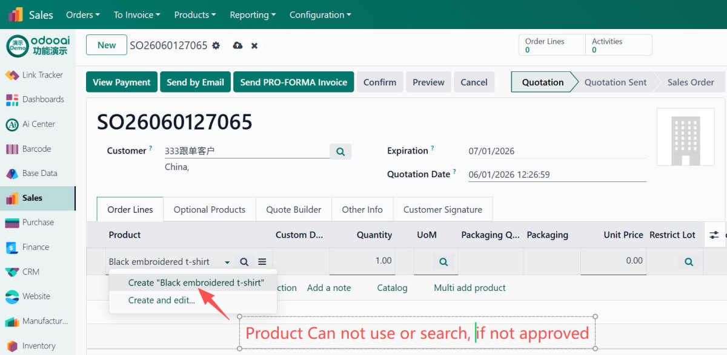Image resolution: width=727 pixels, height=355 pixels.
Task: Click the Restrict Lot search magnifier
Action: (x=688, y=262)
